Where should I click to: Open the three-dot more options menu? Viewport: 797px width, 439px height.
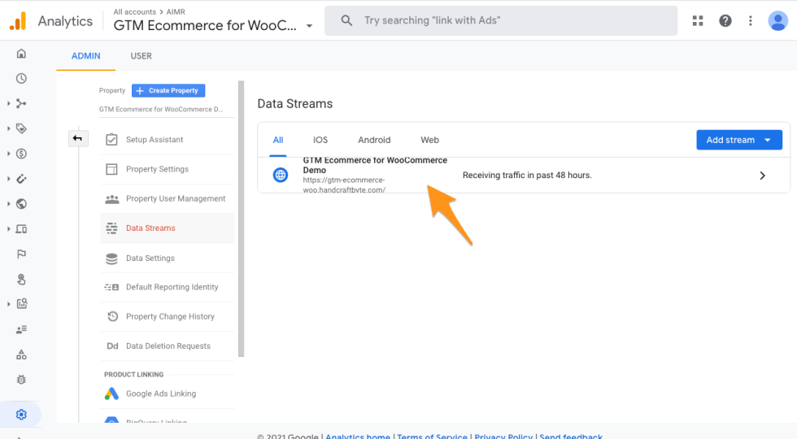(x=750, y=21)
